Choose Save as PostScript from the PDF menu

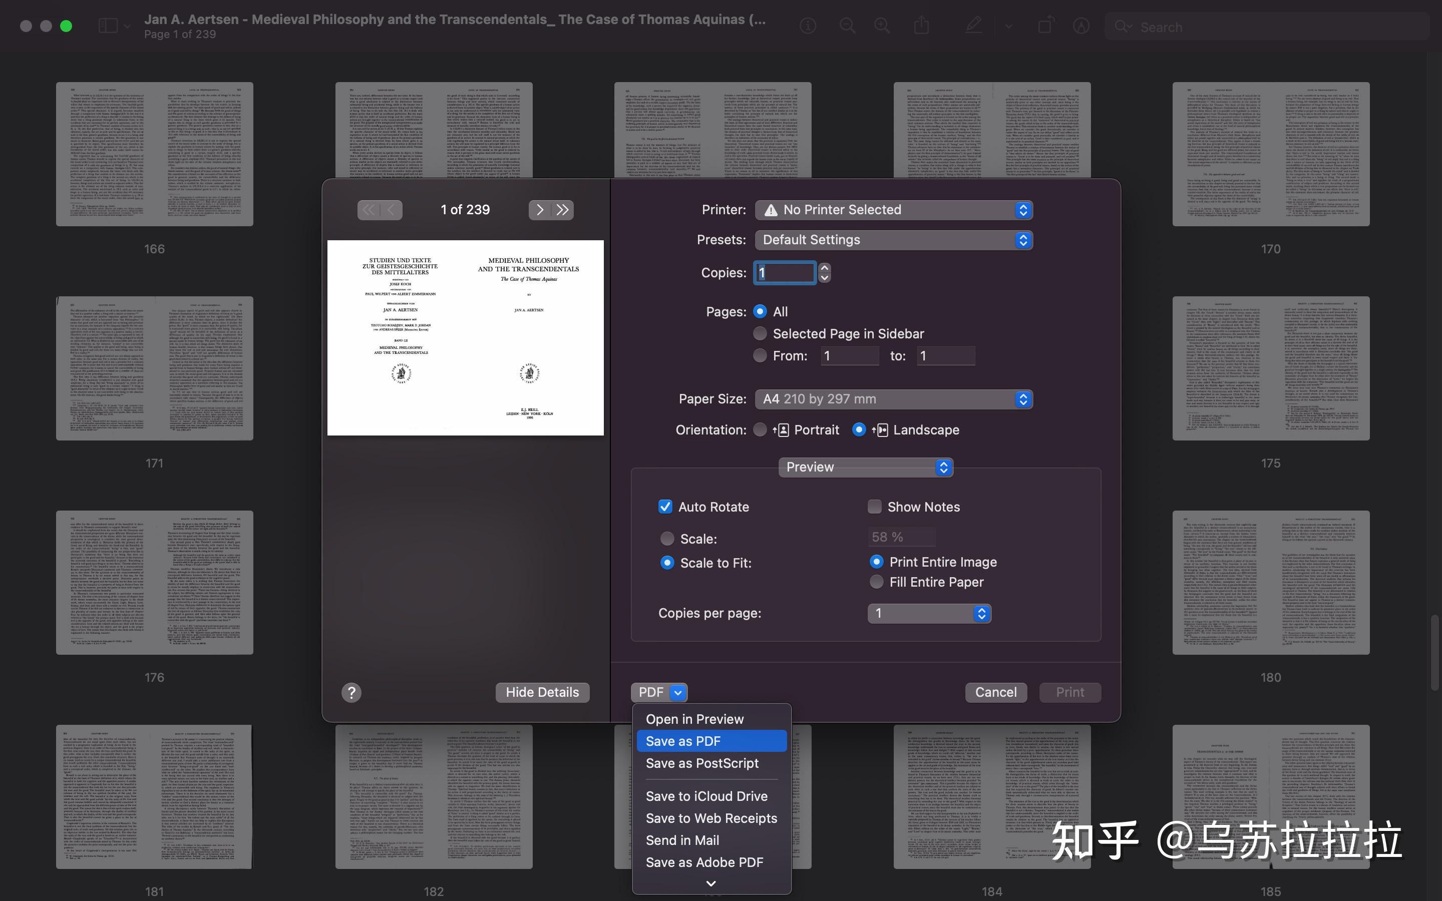702,763
